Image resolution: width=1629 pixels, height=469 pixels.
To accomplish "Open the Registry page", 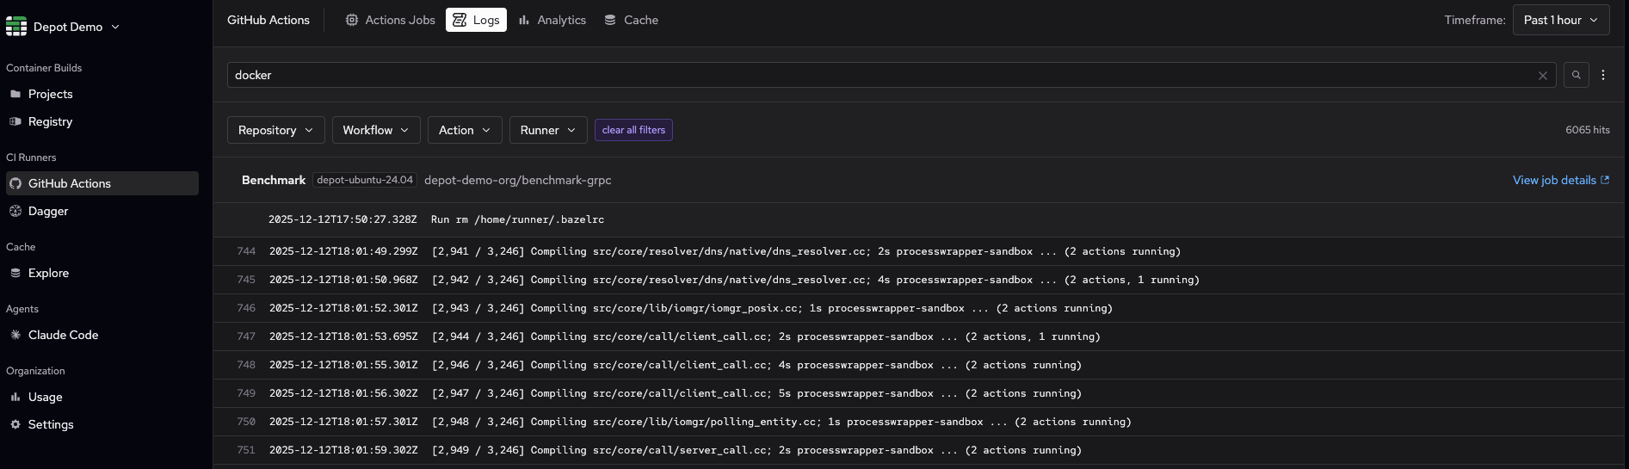I will 50,121.
